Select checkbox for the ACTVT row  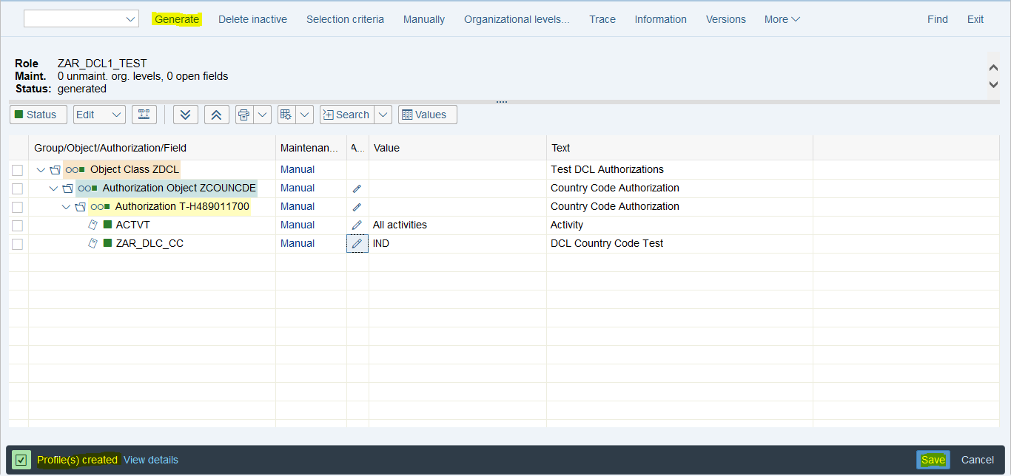17,225
